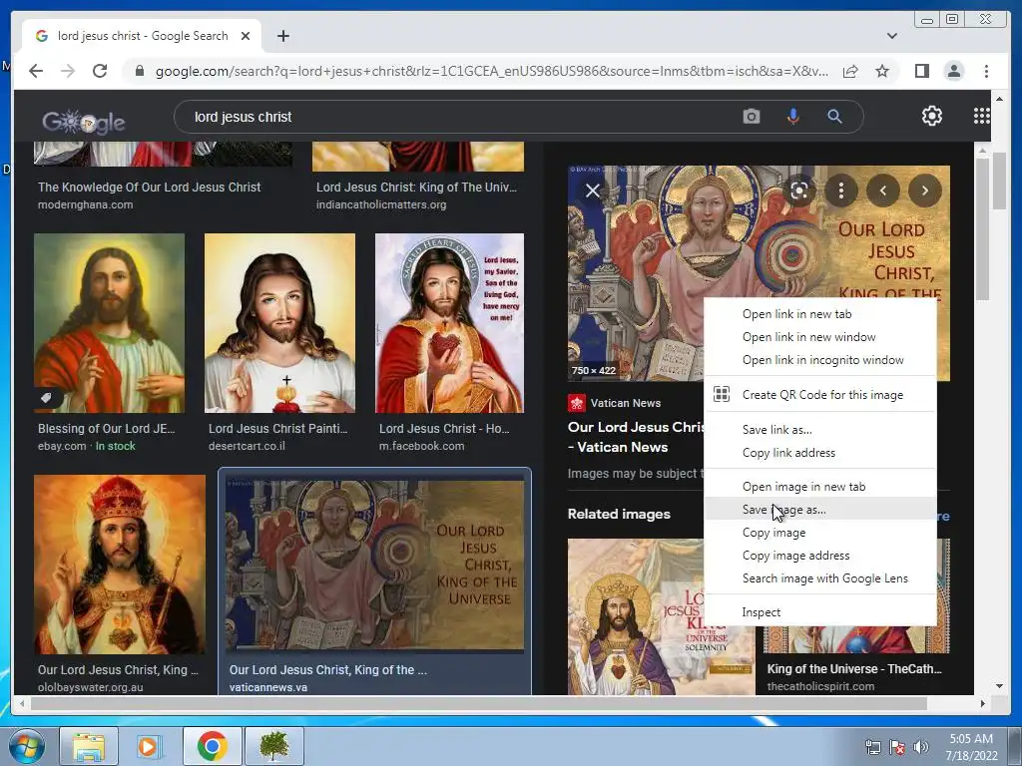Click the Google Lens icon on preview
Screen dimensions: 1022x766
coord(799,191)
